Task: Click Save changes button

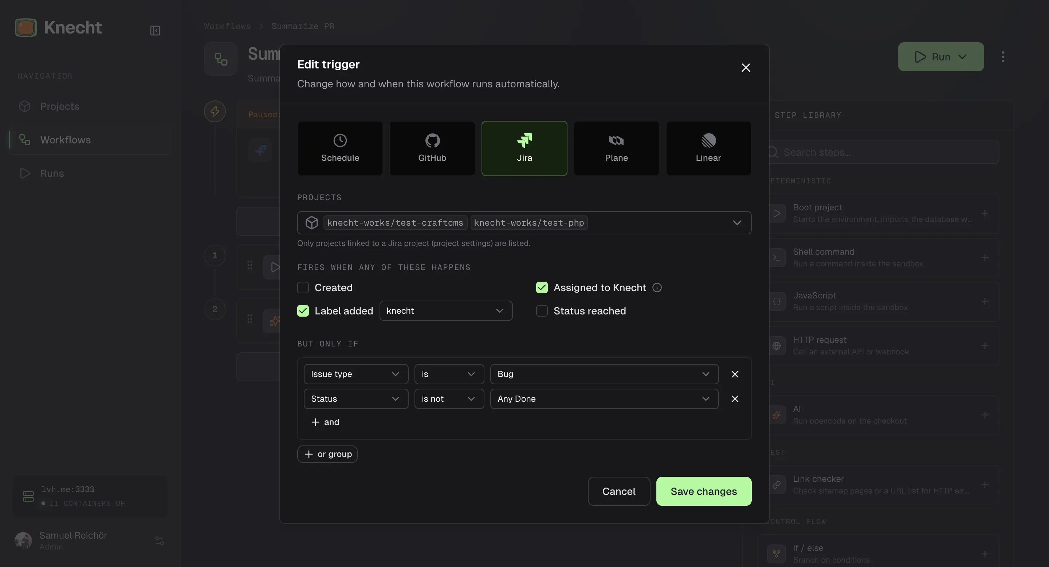Action: pyautogui.click(x=704, y=491)
